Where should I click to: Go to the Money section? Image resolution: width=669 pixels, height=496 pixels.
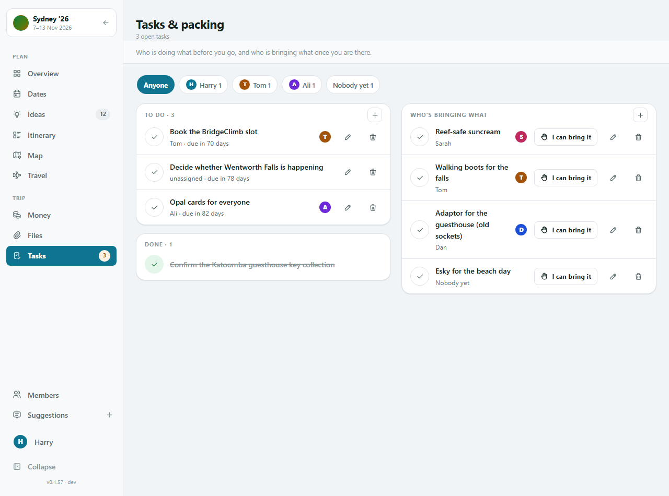tap(61, 215)
